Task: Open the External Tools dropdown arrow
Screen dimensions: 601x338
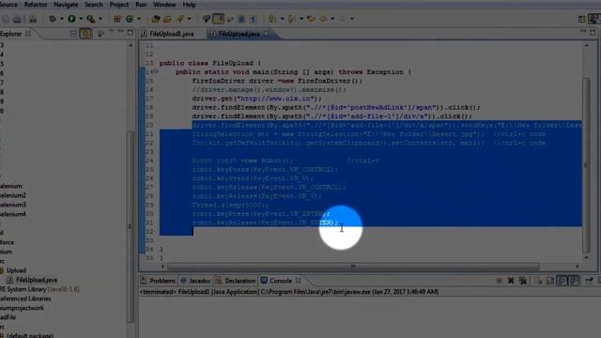Action: (100, 19)
